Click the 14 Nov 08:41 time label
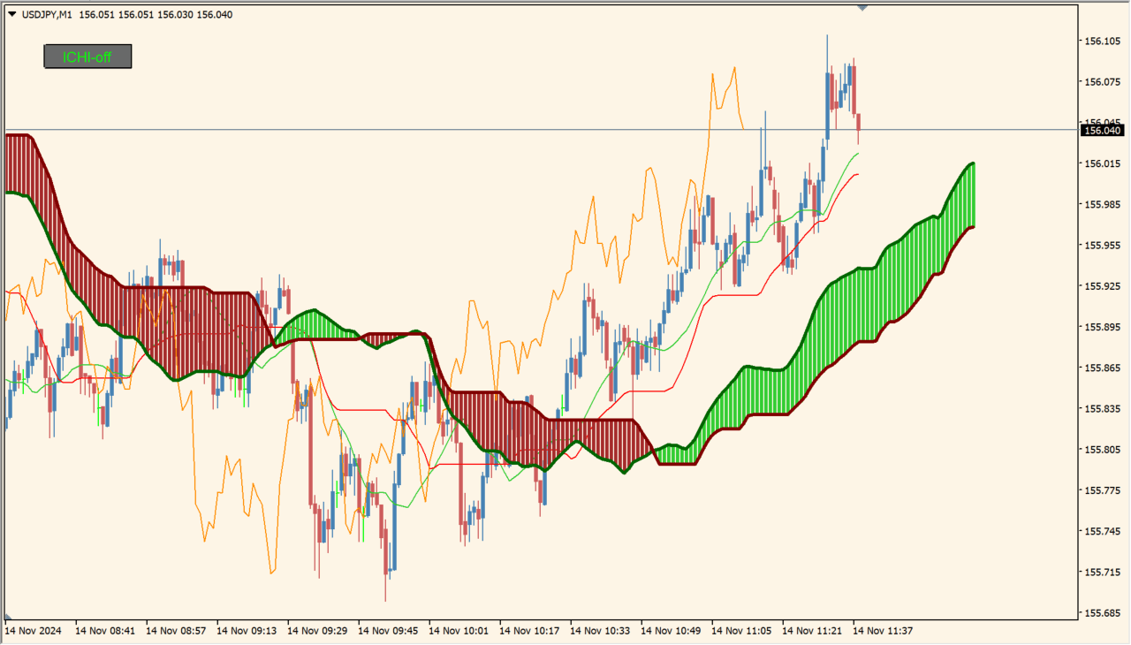This screenshot has width=1131, height=645. (105, 631)
